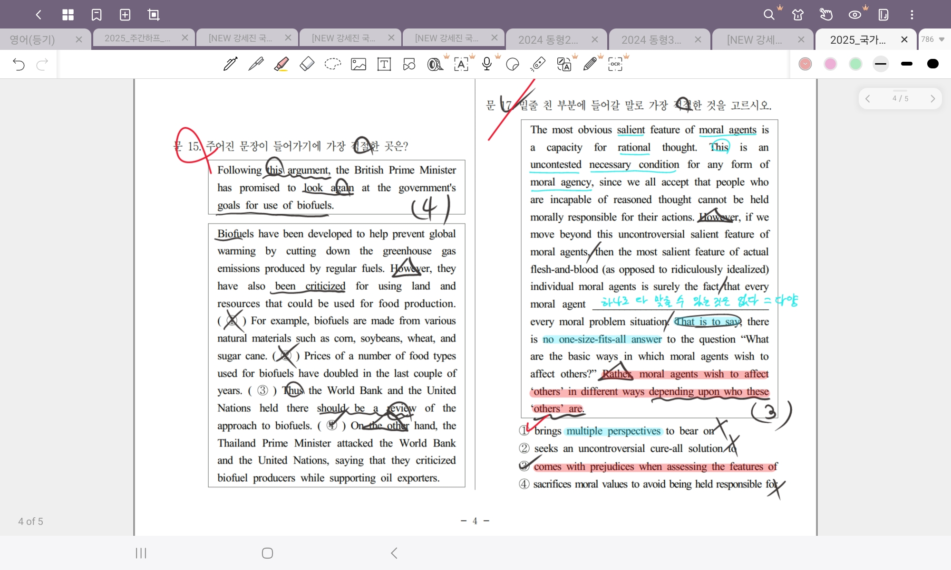Select the text box tool
Screen dimensions: 951x570
(x=384, y=64)
